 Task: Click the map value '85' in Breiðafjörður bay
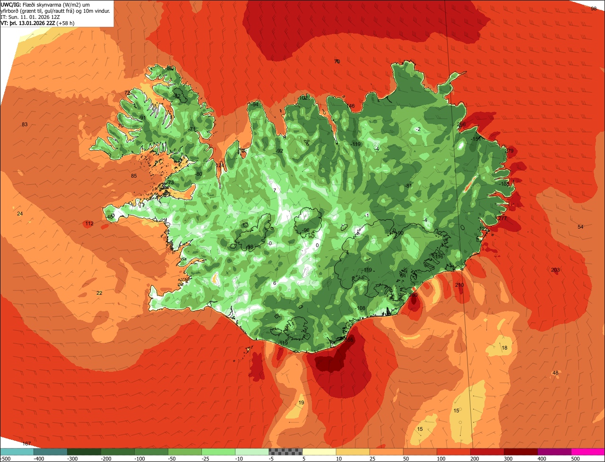pyautogui.click(x=134, y=176)
